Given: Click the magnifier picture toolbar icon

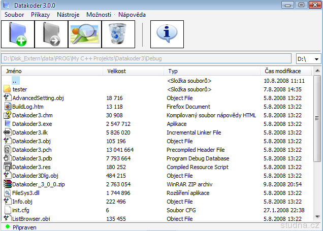Looking at the screenshot, I should [x=85, y=35].
